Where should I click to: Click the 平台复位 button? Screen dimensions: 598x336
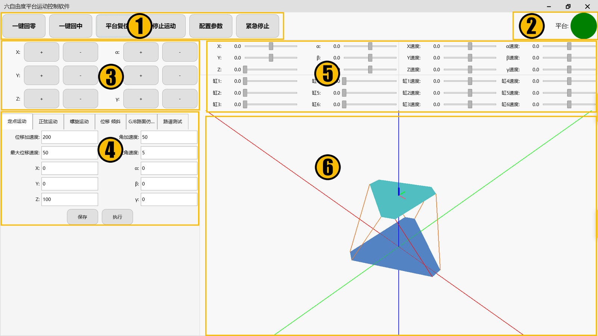coord(117,26)
